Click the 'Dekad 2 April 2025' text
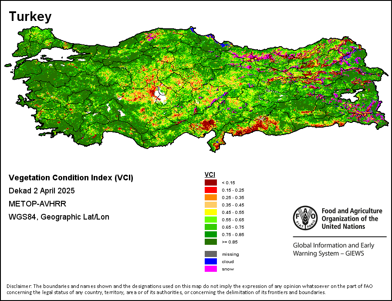The height and width of the screenshot is (301, 392). pos(42,191)
